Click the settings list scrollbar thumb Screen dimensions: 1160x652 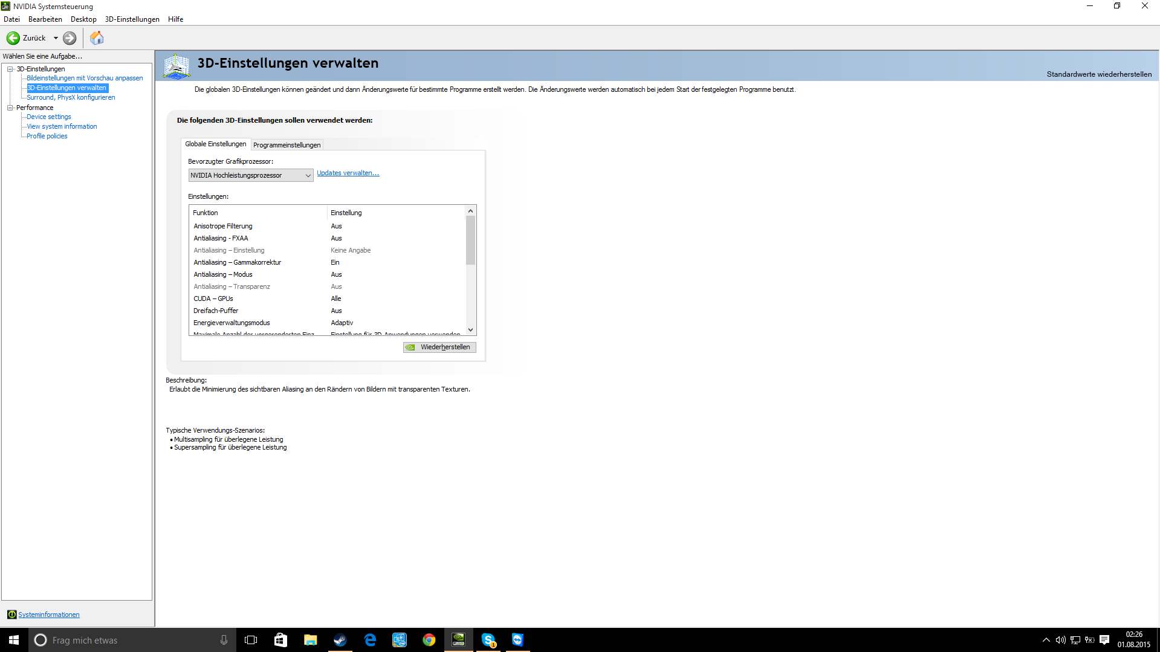471,240
